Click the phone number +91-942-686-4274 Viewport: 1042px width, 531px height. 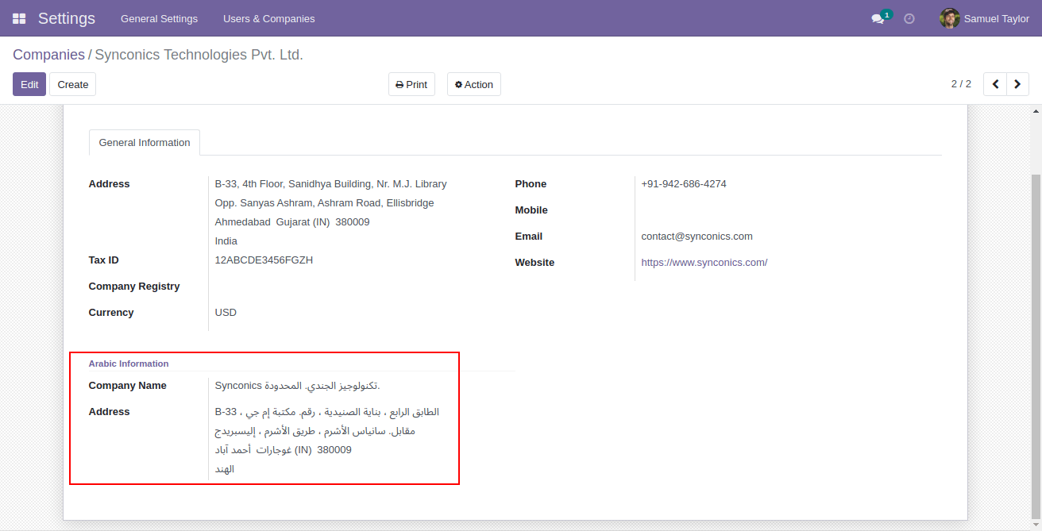click(684, 184)
